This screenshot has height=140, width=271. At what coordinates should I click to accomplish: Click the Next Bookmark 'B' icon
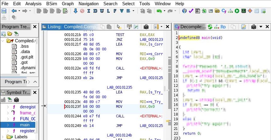(128, 11)
